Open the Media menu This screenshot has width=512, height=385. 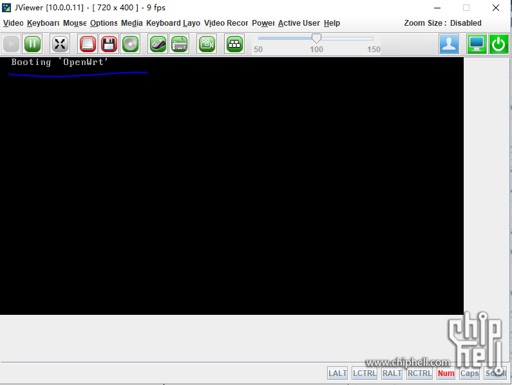coord(131,23)
